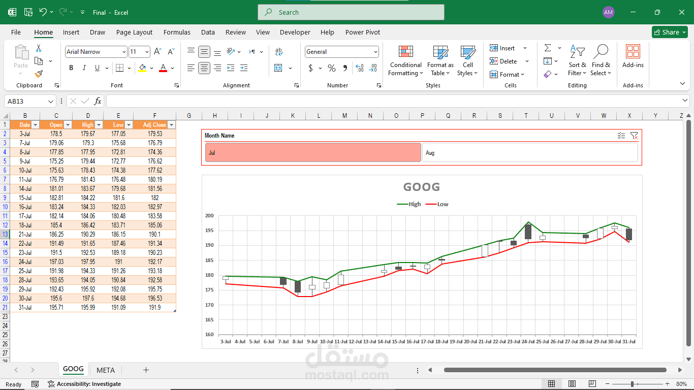Click Find & Select button
The image size is (694, 390).
coord(601,60)
